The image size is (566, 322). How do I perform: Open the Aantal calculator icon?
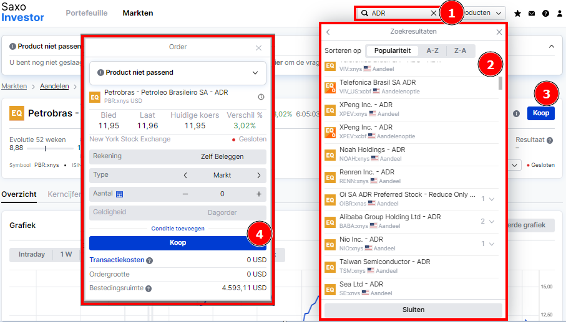[x=119, y=194]
